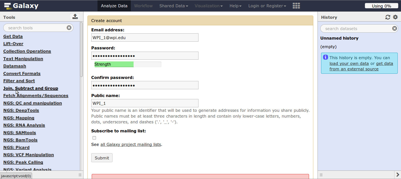Open history options gear menu

395,17
